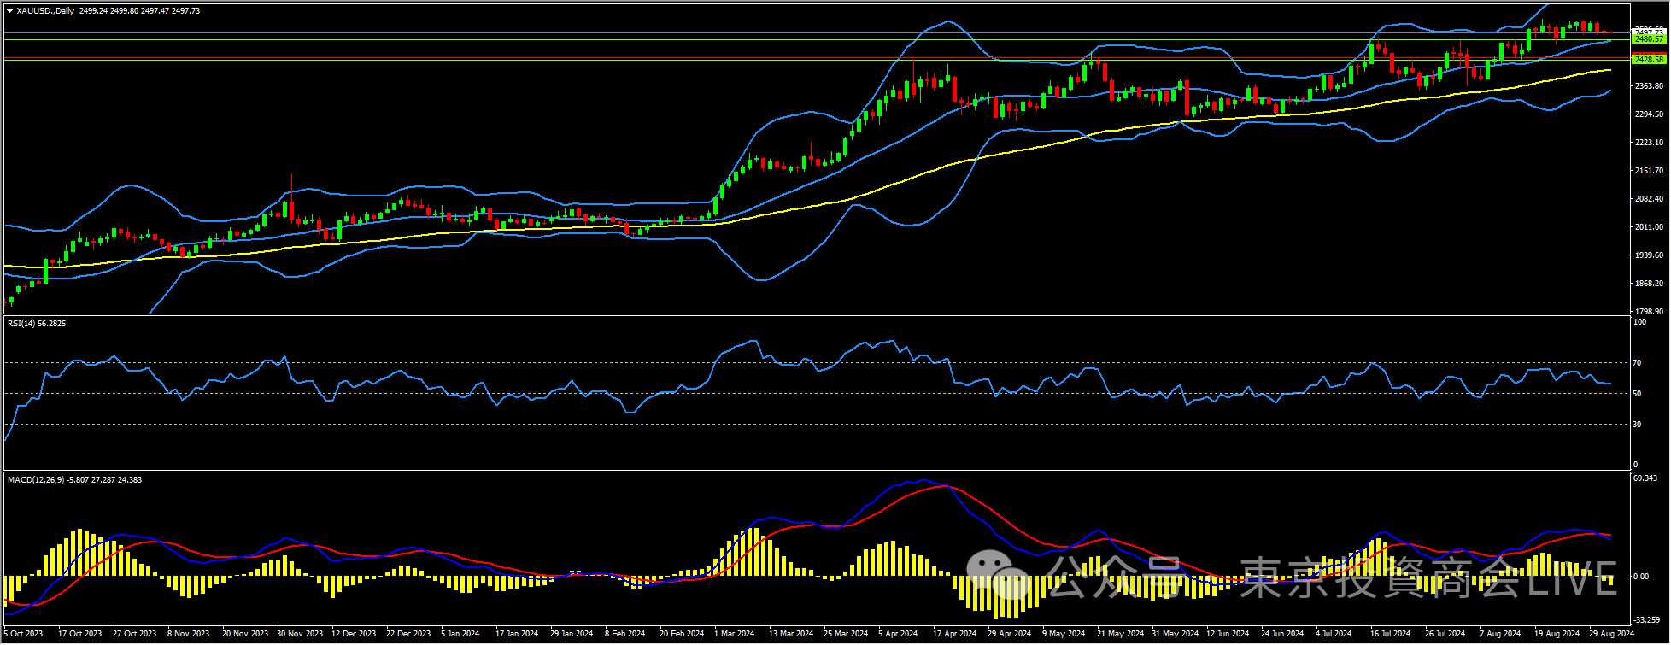This screenshot has height=645, width=1671.
Task: Click the 29 Aug 2024 date label
Action: click(1611, 634)
